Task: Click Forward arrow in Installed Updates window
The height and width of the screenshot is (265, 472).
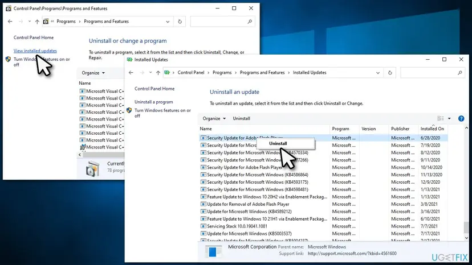Action: click(x=142, y=73)
